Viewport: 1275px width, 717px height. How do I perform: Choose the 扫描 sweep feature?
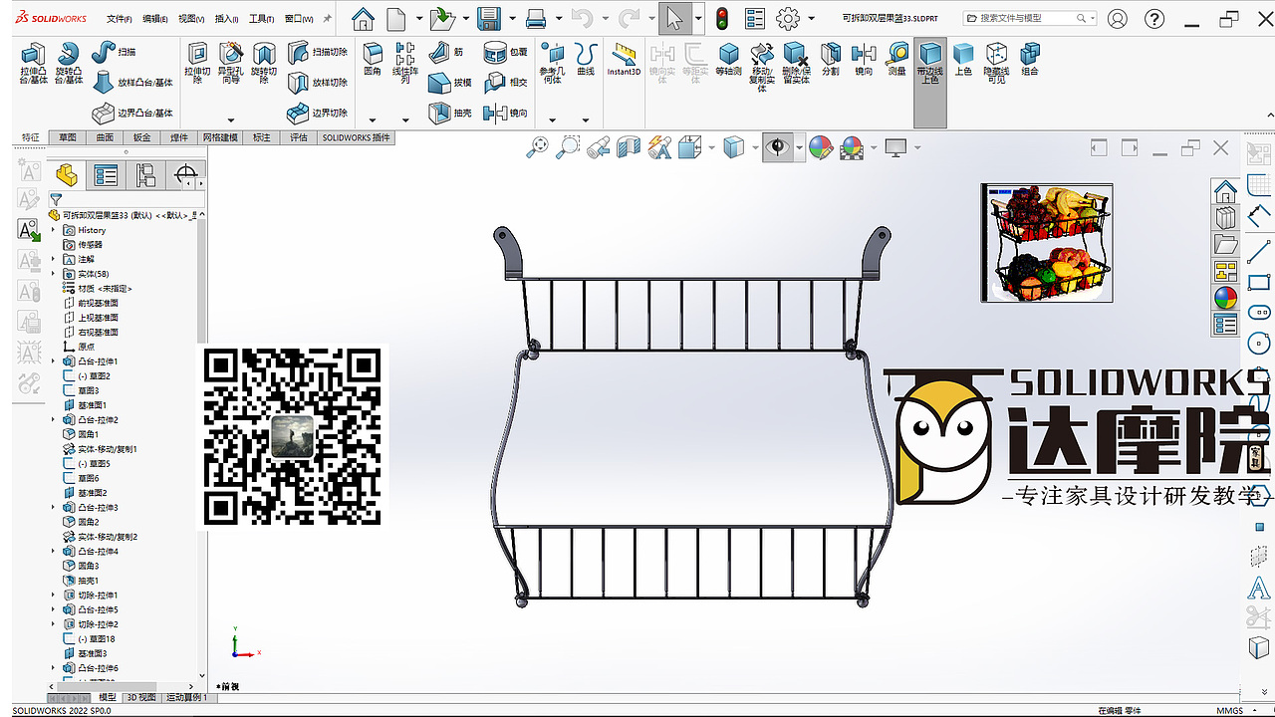coord(115,53)
